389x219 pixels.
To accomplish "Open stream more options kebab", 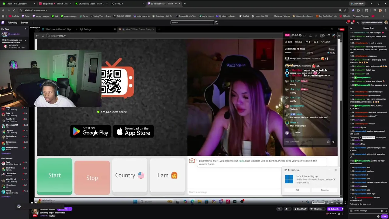I will [x=343, y=214].
